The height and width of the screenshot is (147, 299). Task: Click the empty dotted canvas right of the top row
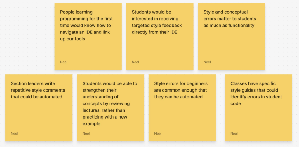282,35
